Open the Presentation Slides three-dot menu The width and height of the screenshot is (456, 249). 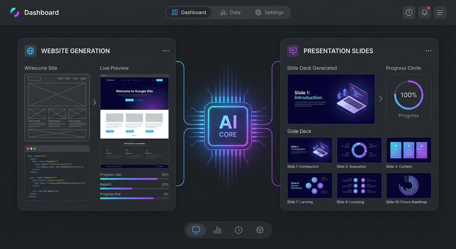tap(428, 51)
